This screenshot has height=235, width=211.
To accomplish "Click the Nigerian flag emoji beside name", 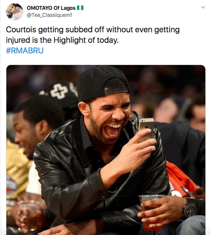I will (x=80, y=8).
